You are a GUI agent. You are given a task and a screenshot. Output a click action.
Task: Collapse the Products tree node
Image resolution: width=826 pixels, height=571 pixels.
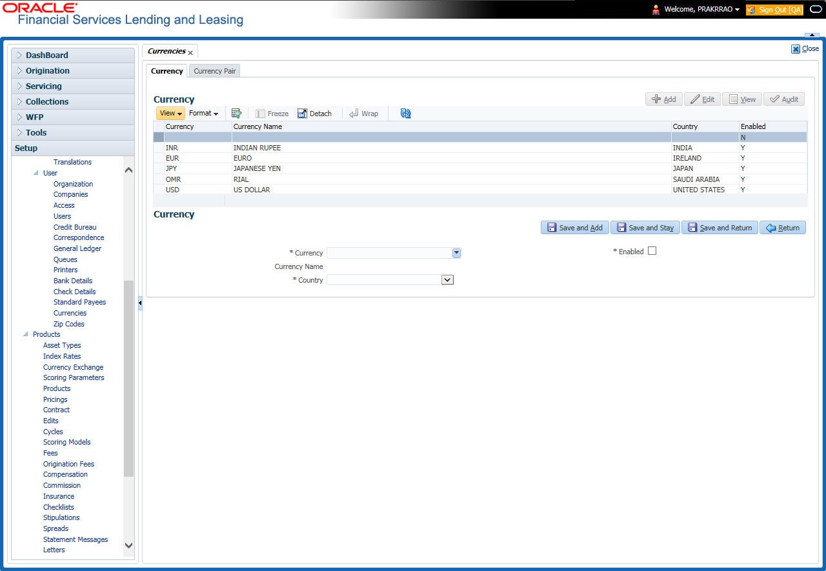[26, 334]
